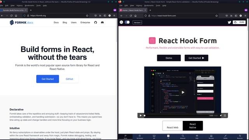249x140 pixels.
Task: Select React Web option
Action: 172,126
